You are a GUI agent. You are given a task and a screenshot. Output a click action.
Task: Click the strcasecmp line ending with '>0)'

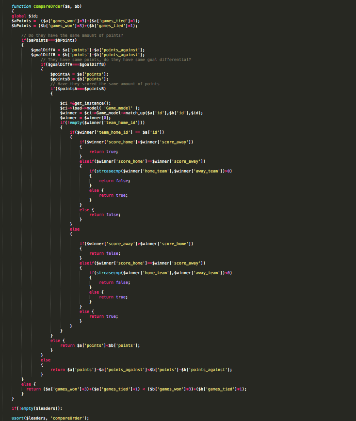coord(161,171)
